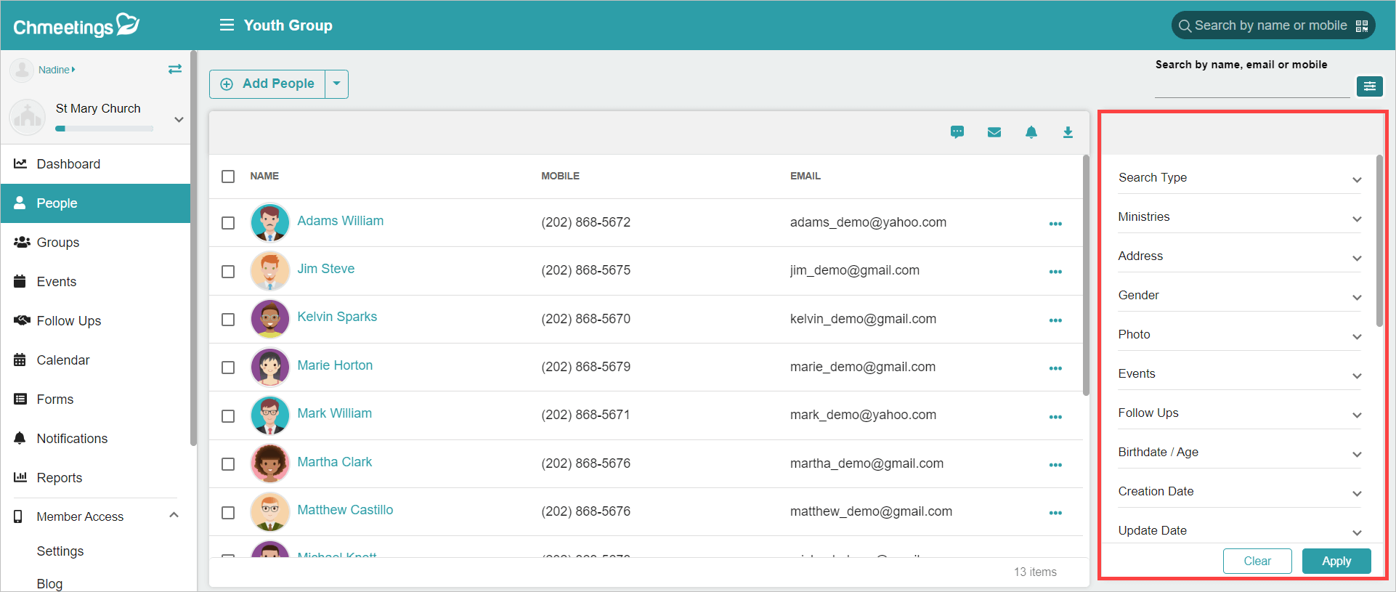Open the Add People dropdown arrow
Screen dimensions: 1396x592
[336, 84]
